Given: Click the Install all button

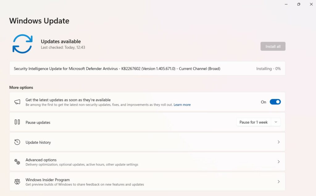Looking at the screenshot, I should (x=273, y=46).
